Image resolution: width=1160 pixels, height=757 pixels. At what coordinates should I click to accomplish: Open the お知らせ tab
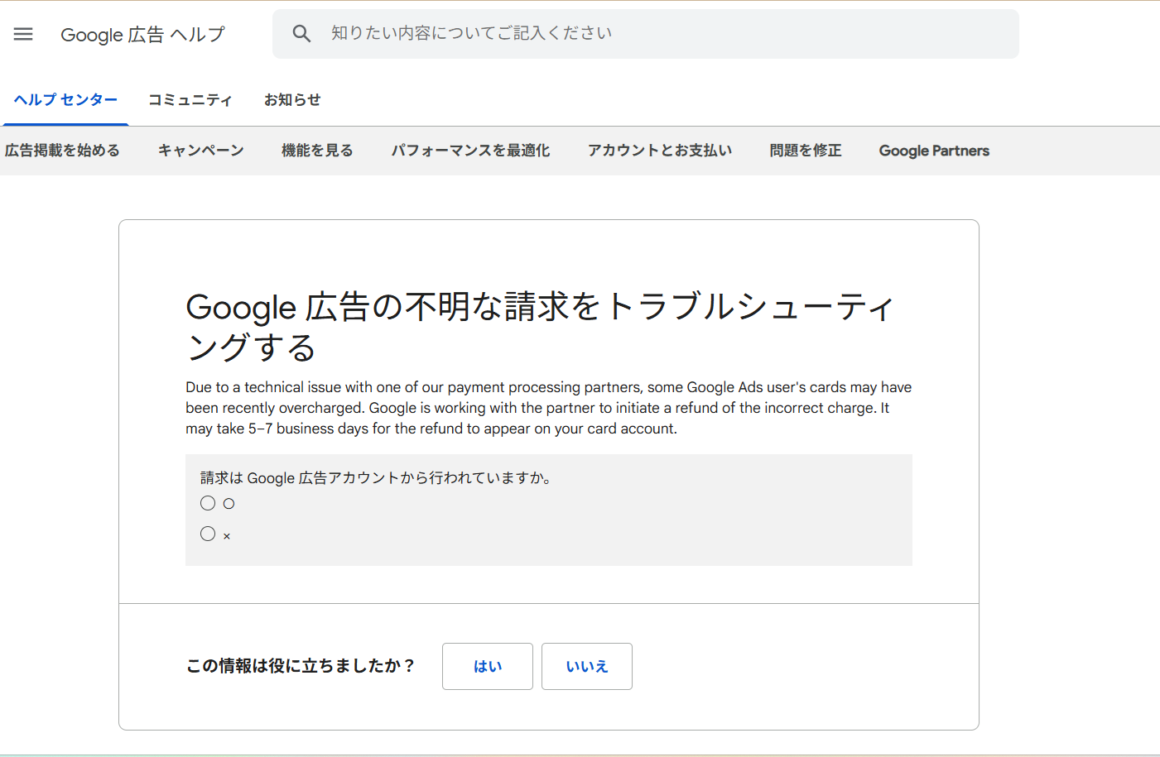pos(292,100)
